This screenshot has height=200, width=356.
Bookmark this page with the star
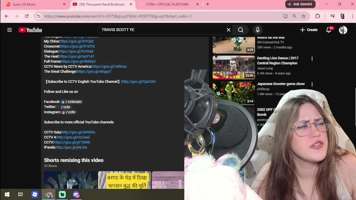point(303,16)
